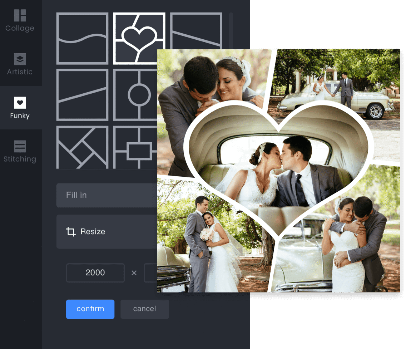Choose the heart shaped layout template
The width and height of the screenshot is (406, 349).
tap(139, 38)
